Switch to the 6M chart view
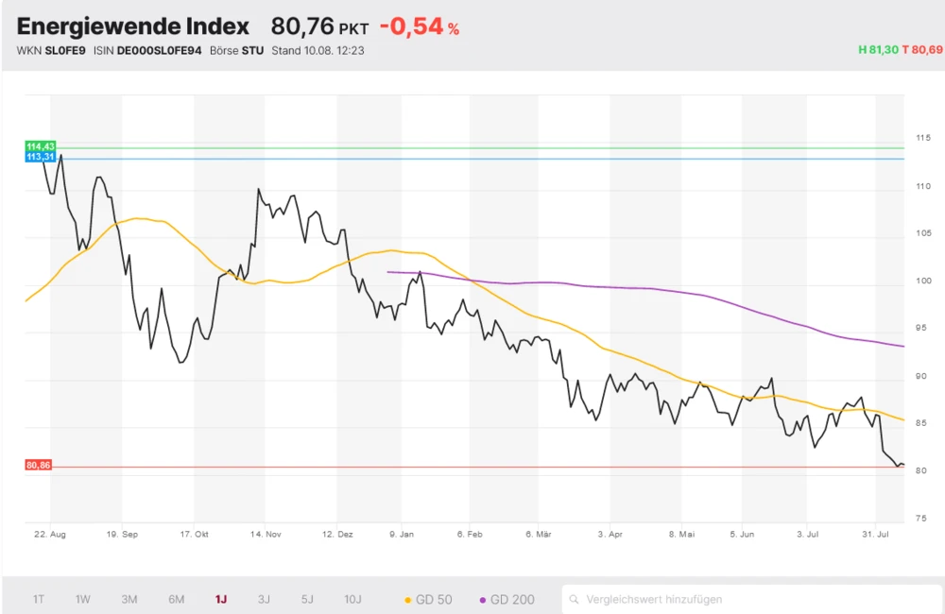 click(x=177, y=599)
